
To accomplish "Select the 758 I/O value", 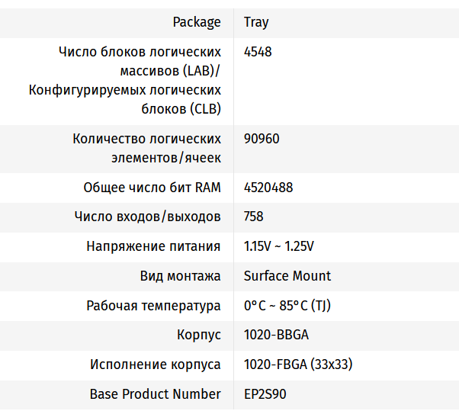I will [x=254, y=217].
